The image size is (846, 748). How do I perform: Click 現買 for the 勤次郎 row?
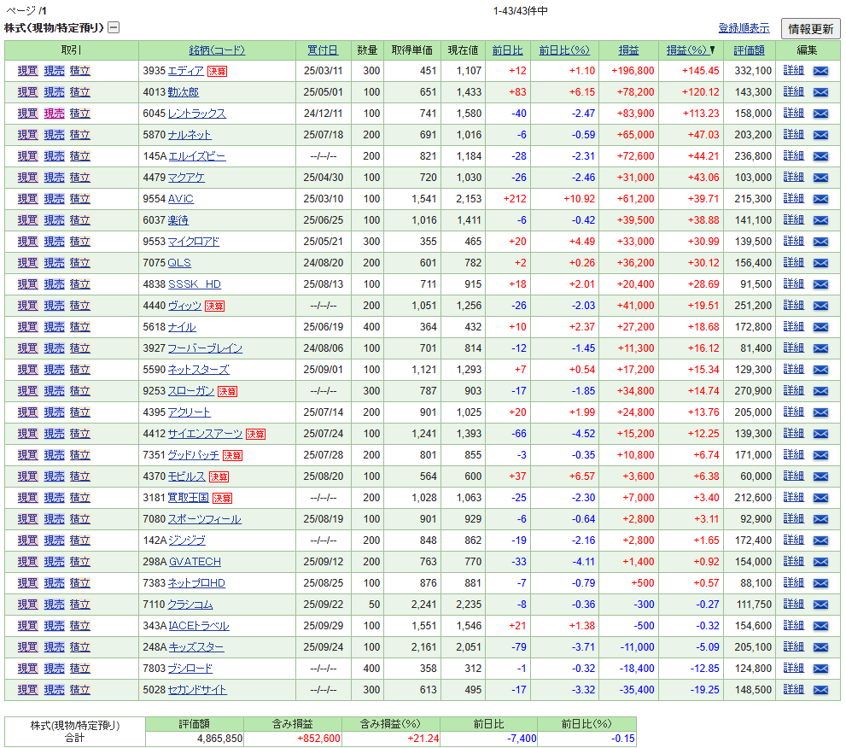27,92
